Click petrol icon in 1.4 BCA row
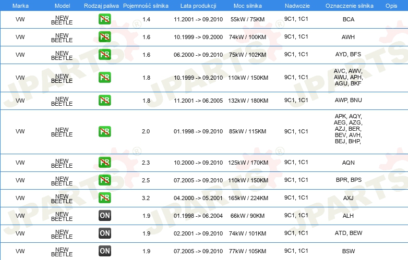This screenshot has width=408, height=260. pos(104,19)
